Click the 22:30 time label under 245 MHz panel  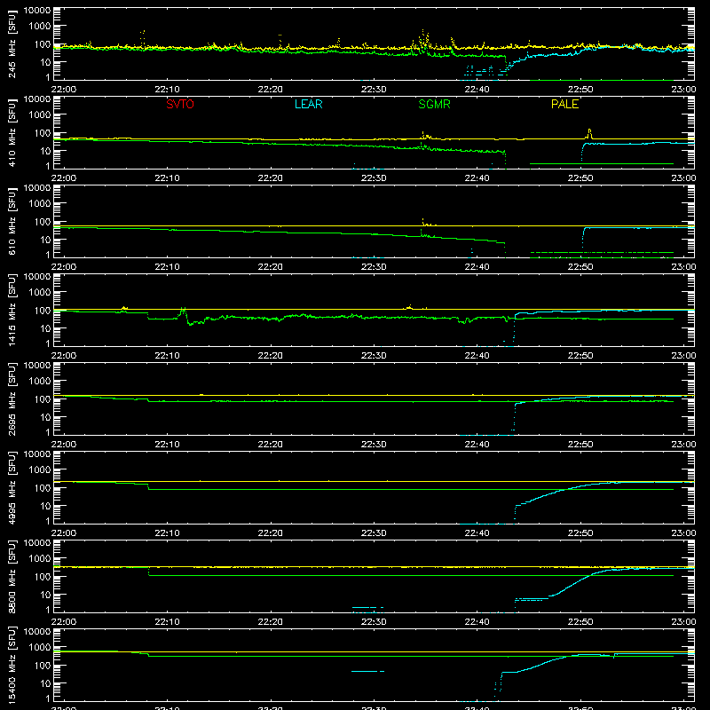pos(374,90)
